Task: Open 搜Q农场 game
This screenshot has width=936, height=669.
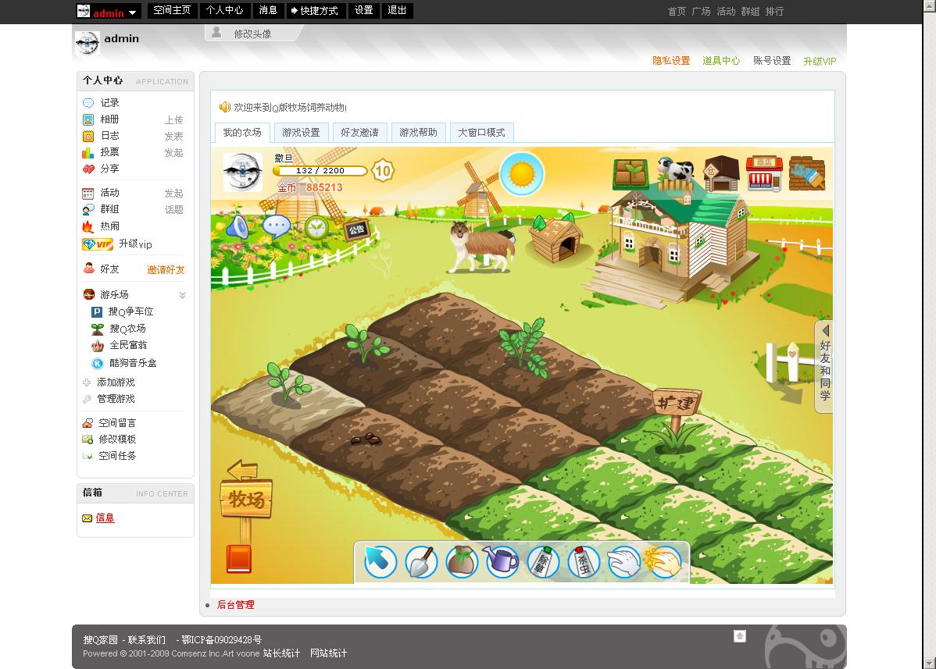Action: (x=128, y=329)
